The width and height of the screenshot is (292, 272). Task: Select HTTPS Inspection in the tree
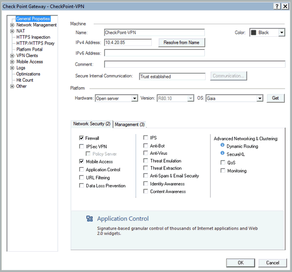(x=33, y=37)
